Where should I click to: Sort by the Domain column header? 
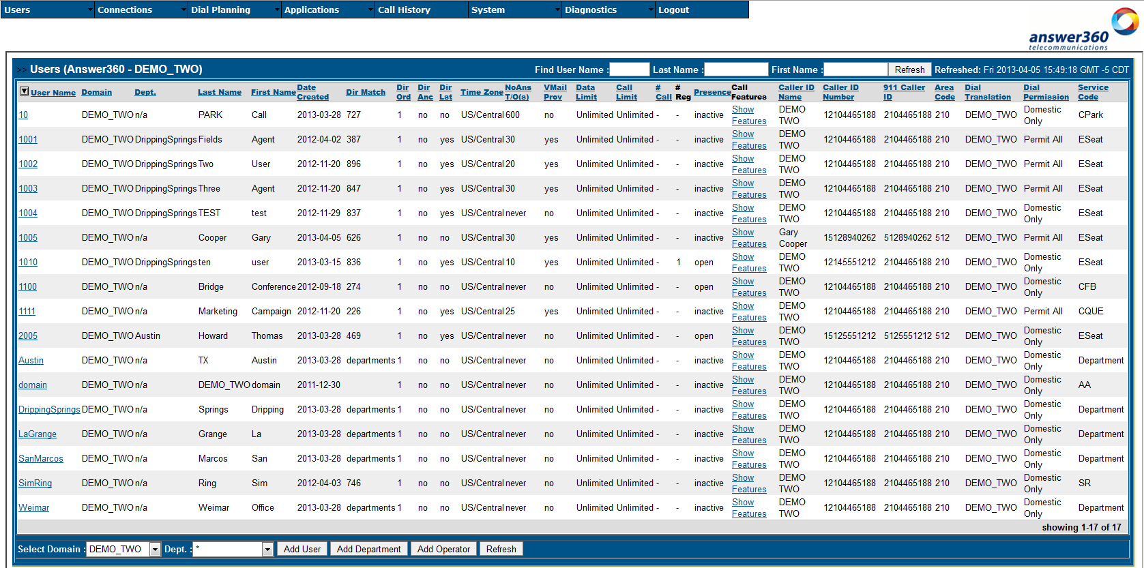click(x=97, y=92)
